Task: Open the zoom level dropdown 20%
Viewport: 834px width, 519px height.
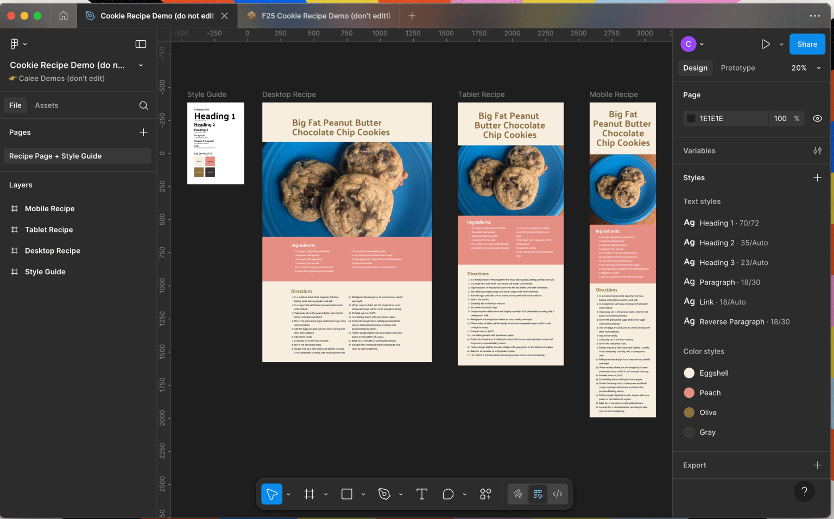Action: click(806, 68)
